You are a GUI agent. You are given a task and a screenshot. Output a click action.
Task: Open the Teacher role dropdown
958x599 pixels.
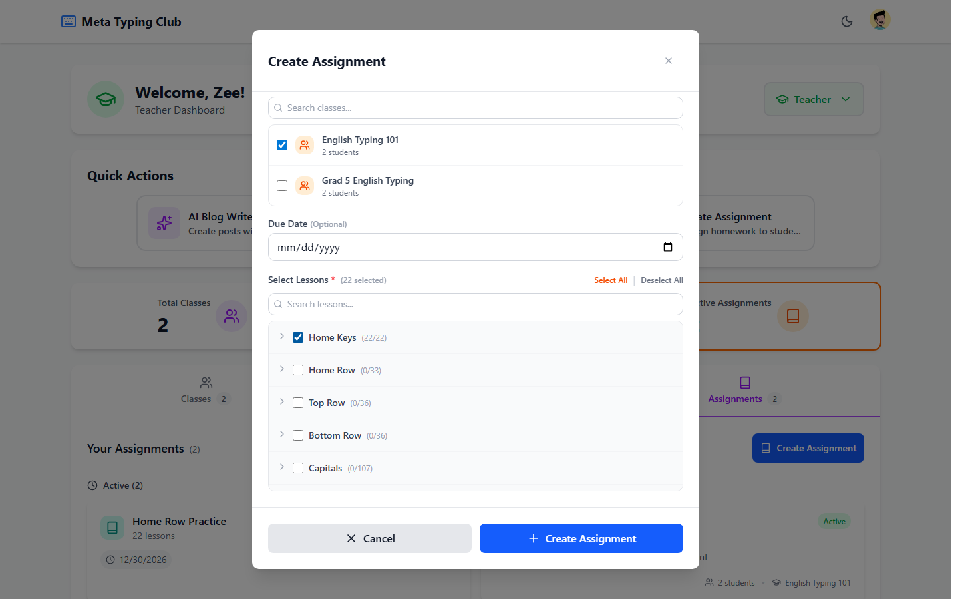814,99
